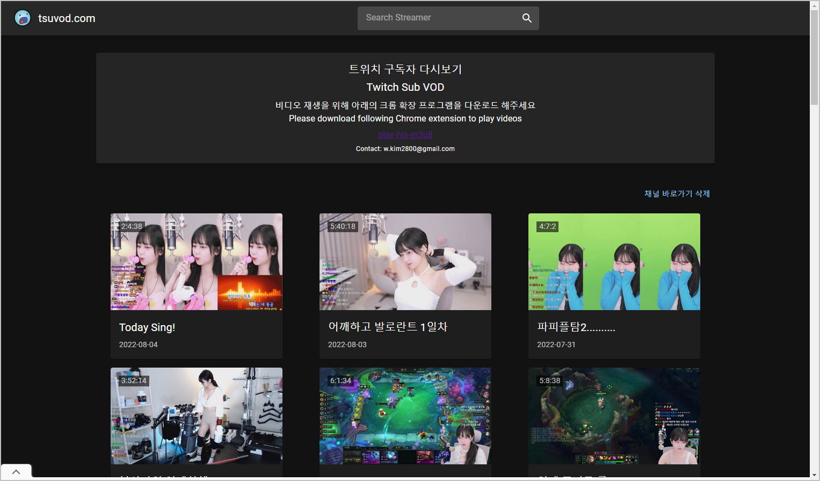Click the search magnifier icon
The height and width of the screenshot is (481, 820).
click(x=527, y=18)
